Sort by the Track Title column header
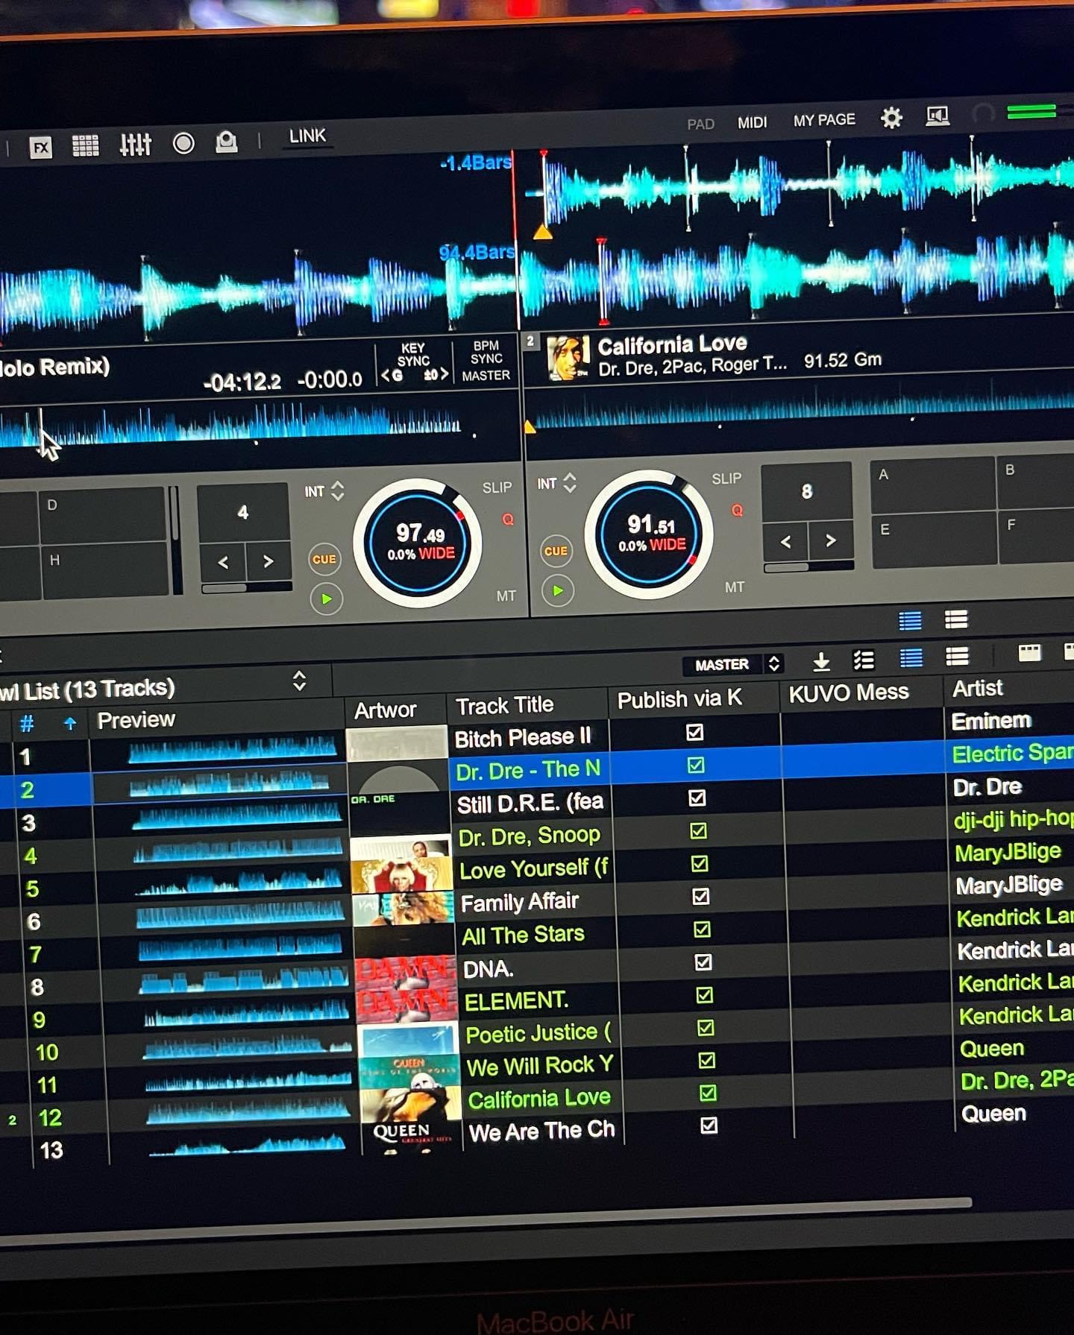This screenshot has height=1335, width=1074. coord(504,705)
